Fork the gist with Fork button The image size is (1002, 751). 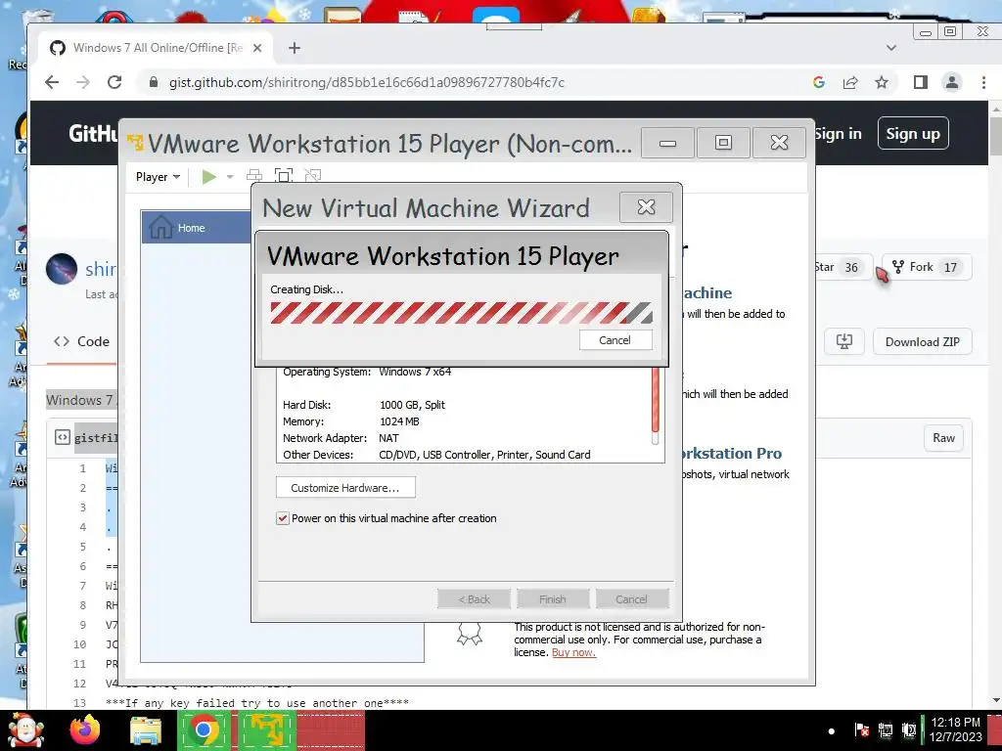928,267
